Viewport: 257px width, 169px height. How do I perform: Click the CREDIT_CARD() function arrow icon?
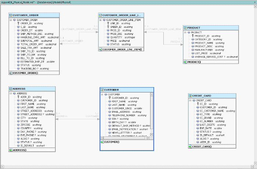click(x=190, y=147)
